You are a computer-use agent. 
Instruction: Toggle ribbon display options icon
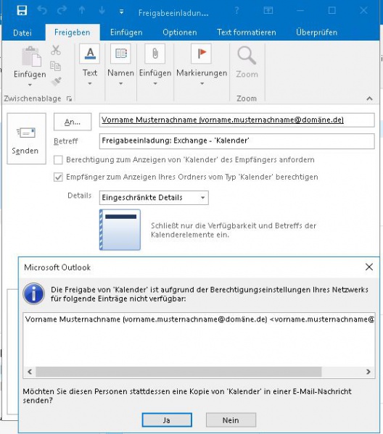268,11
